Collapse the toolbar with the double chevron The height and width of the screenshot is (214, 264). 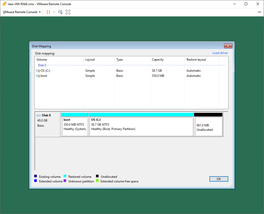pos(259,12)
